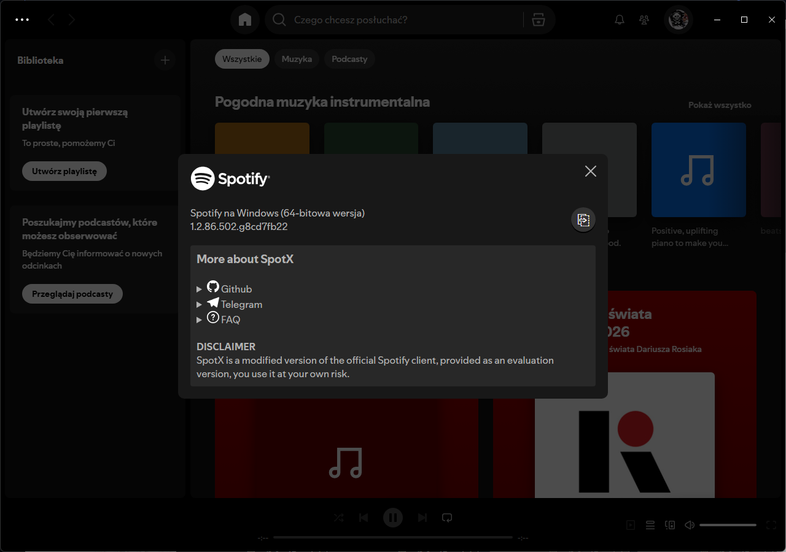
Task: Select the Podcasty filter
Action: [349, 59]
